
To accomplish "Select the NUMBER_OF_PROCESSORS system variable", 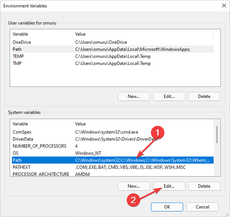I will pos(113,146).
